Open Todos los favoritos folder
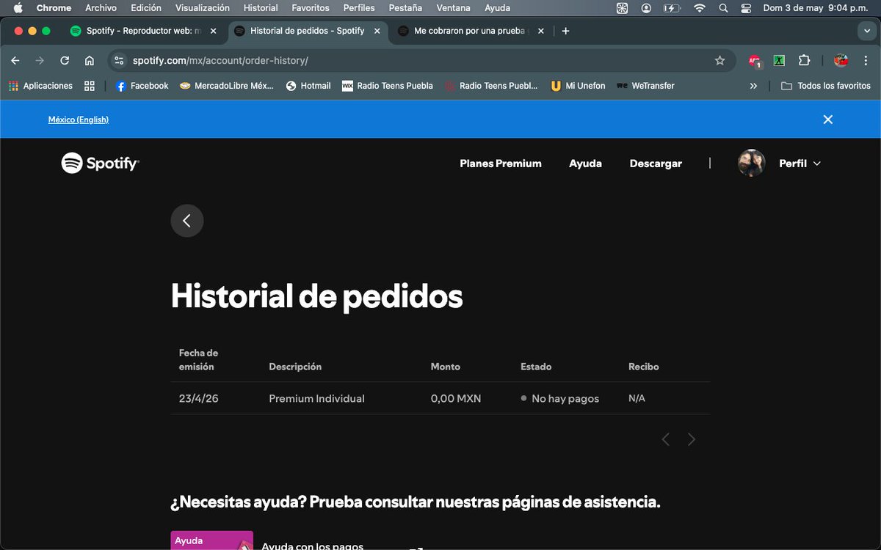Image resolution: width=881 pixels, height=550 pixels. coord(826,86)
